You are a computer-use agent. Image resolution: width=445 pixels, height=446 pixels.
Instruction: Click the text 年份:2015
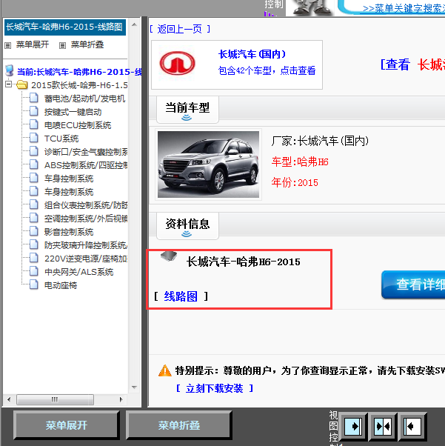coord(295,182)
